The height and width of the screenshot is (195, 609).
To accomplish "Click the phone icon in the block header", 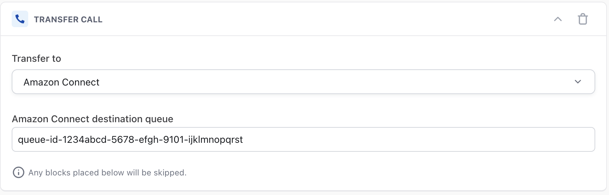I will 20,19.
